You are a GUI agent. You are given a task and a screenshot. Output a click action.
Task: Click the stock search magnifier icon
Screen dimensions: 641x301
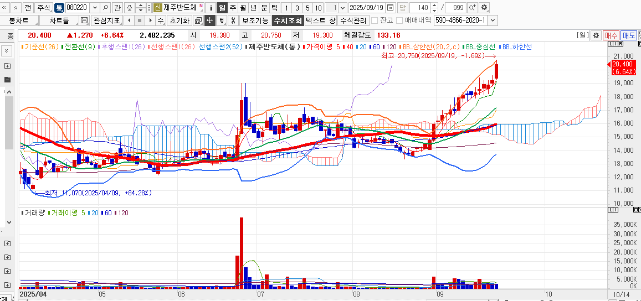[x=105, y=8]
